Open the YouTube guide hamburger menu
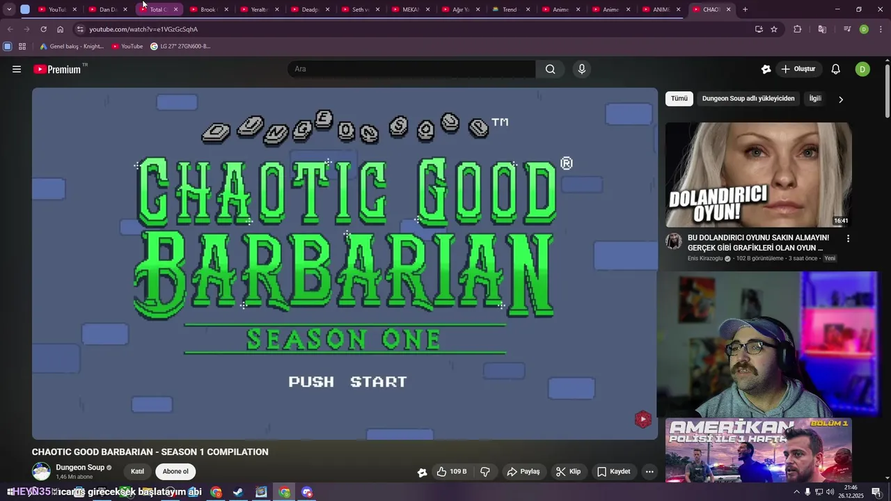This screenshot has width=891, height=501. pyautogui.click(x=17, y=69)
